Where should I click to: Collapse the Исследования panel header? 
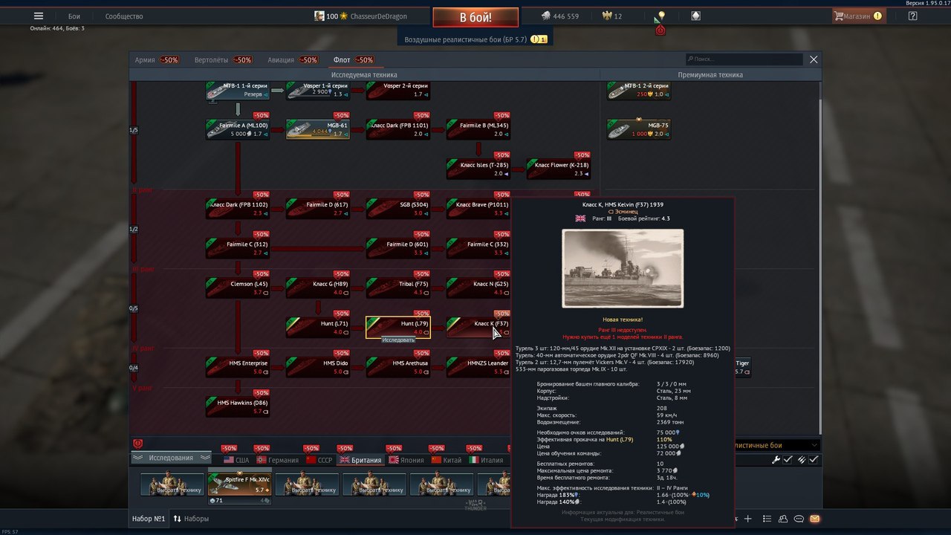[171, 458]
